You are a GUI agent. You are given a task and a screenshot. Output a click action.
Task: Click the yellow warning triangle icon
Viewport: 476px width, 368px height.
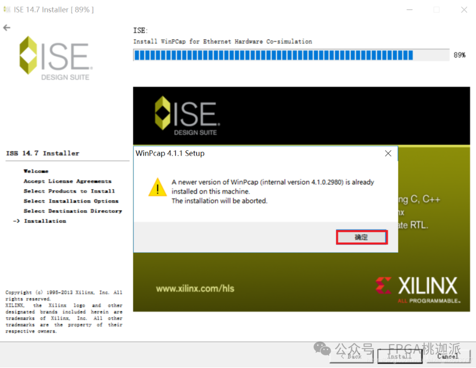point(157,188)
